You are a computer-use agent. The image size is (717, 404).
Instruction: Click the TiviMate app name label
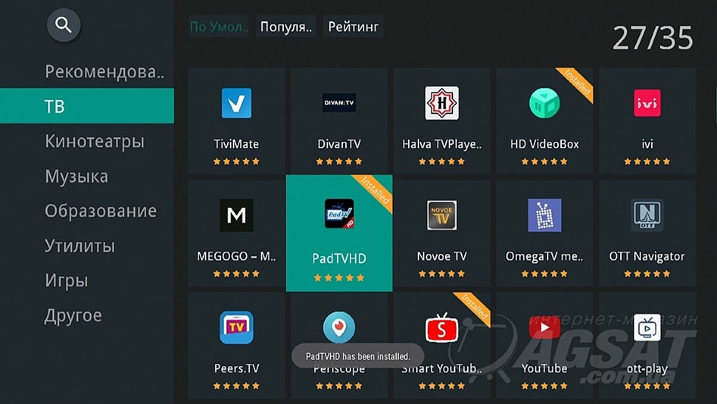tap(237, 144)
